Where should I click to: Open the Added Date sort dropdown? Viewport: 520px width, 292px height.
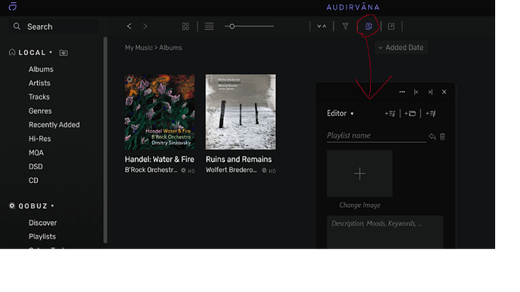click(x=401, y=47)
